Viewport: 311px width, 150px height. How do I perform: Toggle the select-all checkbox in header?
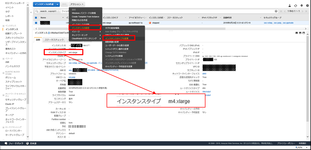click(x=36, y=18)
